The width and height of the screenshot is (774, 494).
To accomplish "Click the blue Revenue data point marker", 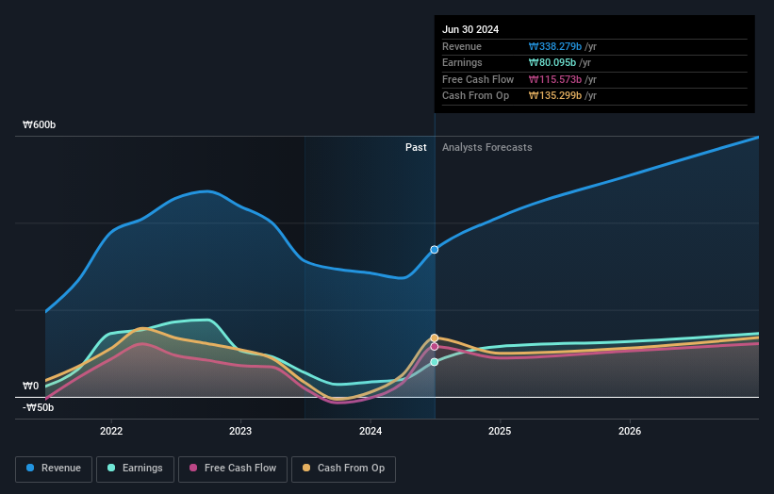I will (435, 250).
